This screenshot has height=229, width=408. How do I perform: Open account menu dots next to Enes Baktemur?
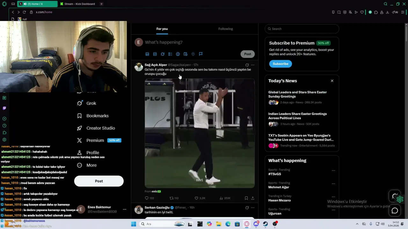[x=125, y=209]
